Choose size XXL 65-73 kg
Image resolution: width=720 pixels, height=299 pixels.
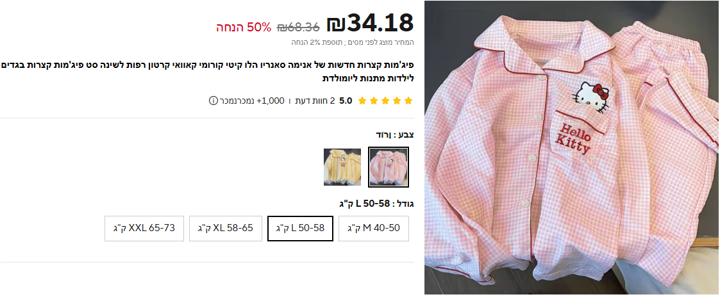(x=144, y=229)
